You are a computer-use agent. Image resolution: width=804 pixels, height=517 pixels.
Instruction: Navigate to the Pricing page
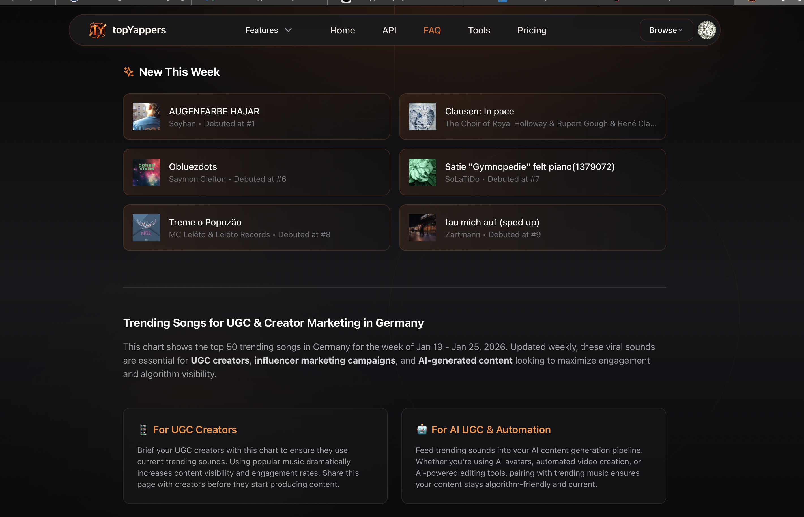click(532, 30)
